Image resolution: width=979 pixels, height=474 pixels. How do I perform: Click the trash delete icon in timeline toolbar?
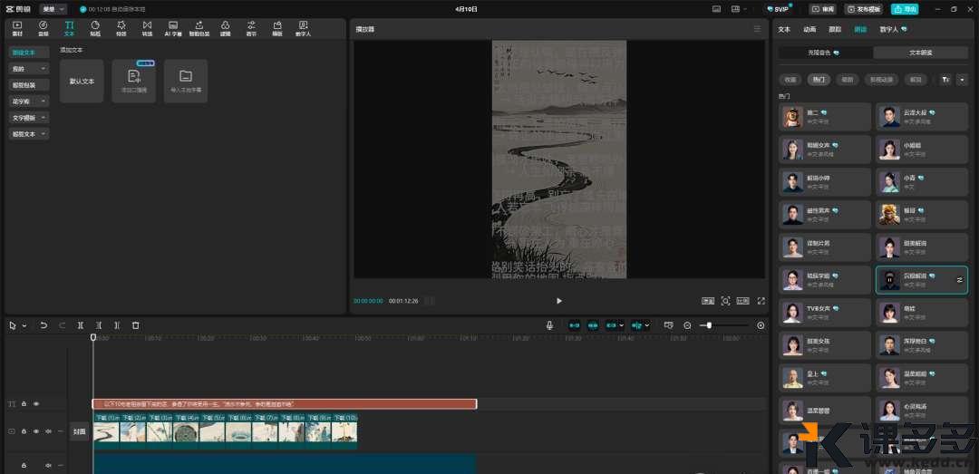click(x=135, y=325)
